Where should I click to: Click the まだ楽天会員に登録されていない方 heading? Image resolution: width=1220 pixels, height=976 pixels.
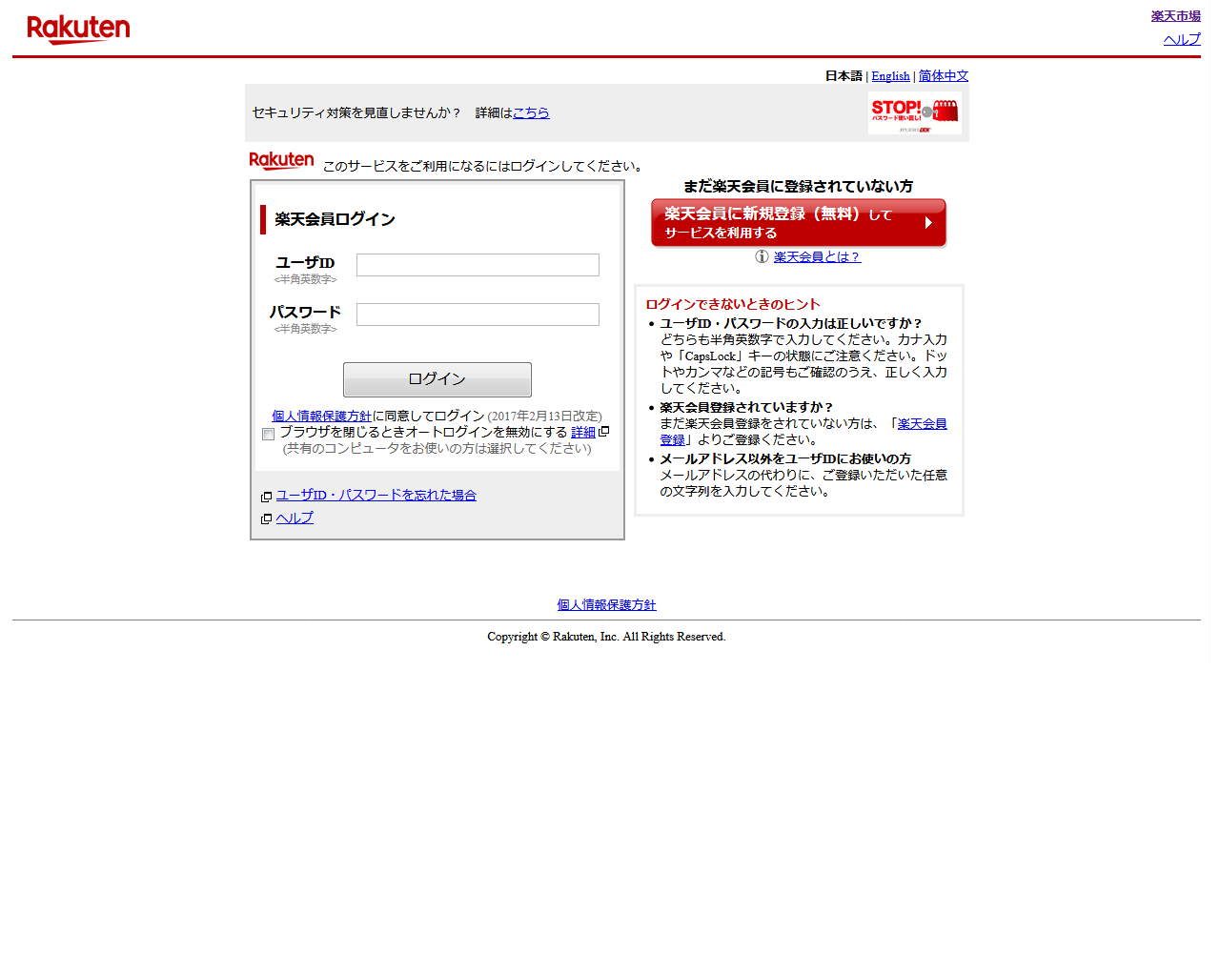pyautogui.click(x=798, y=186)
